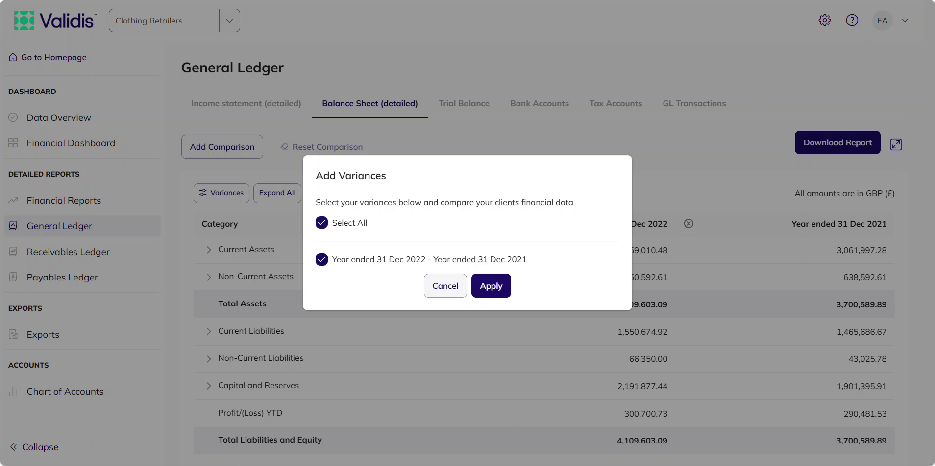Viewport: 935px width, 466px height.
Task: Click the 2,191,877.44 value
Action: point(642,386)
